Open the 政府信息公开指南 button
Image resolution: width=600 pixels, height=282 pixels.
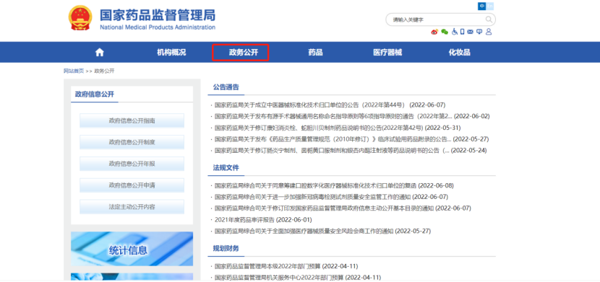click(132, 120)
